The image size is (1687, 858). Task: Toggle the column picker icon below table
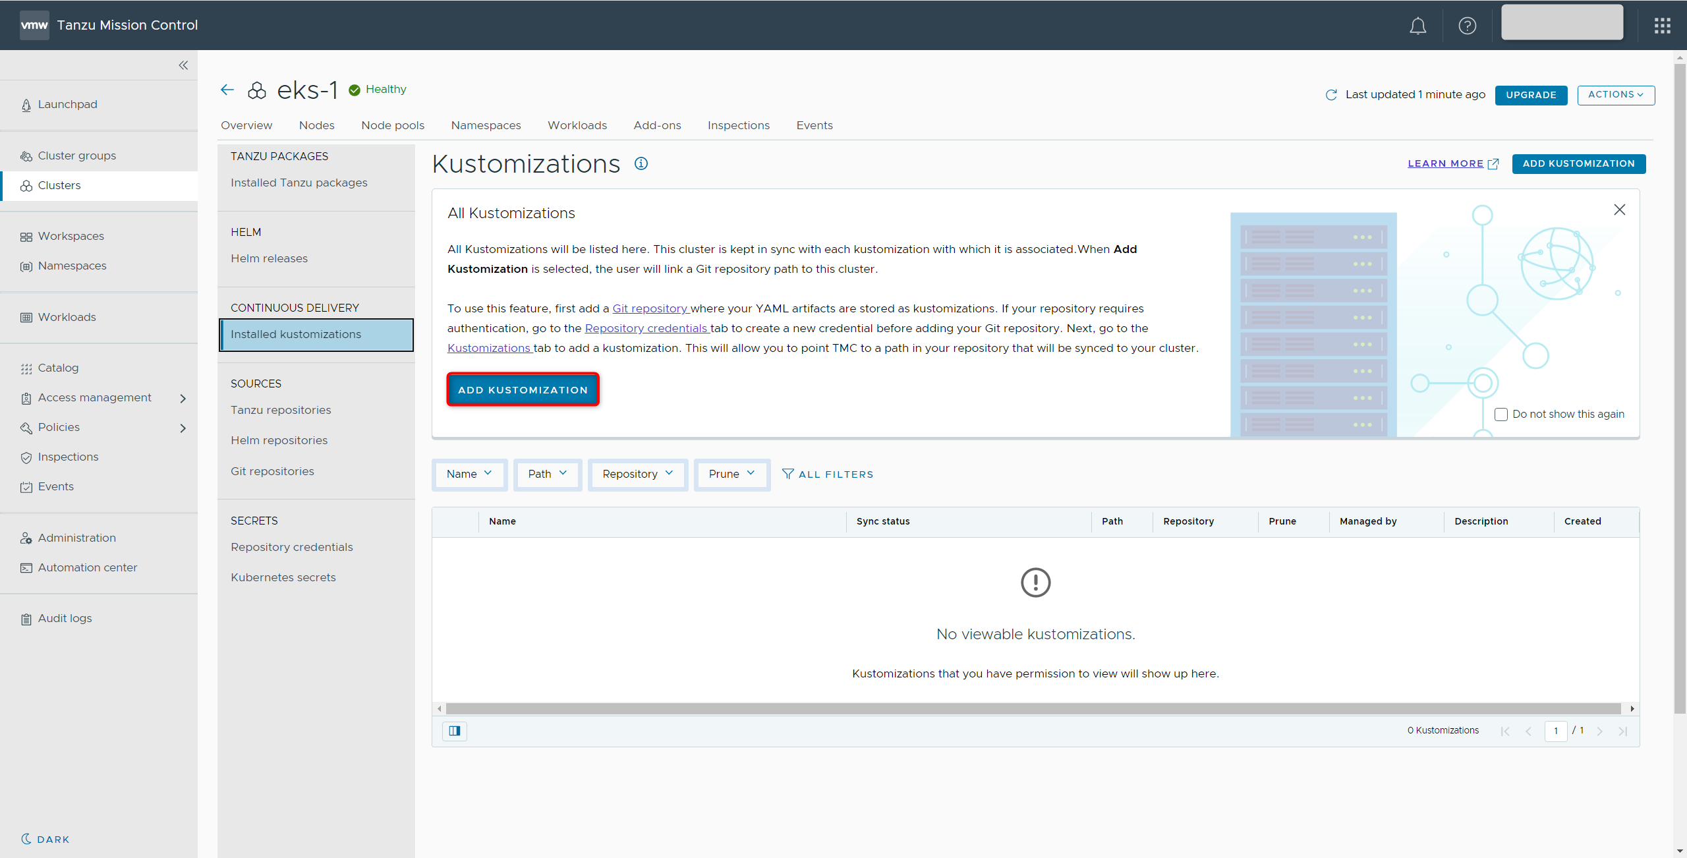tap(455, 731)
